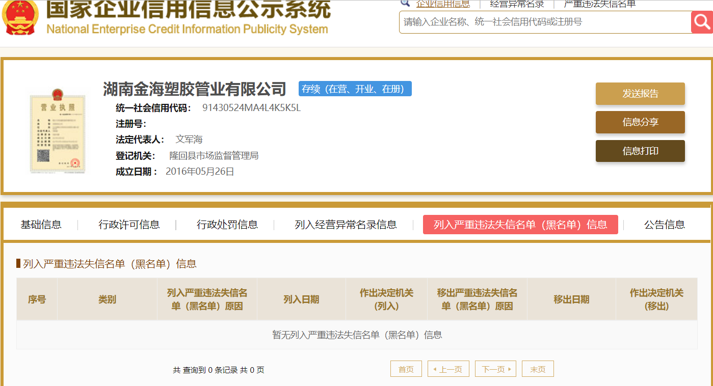Switch to the 基础信息 tab
Screen dimensions: 713x386
click(x=41, y=225)
